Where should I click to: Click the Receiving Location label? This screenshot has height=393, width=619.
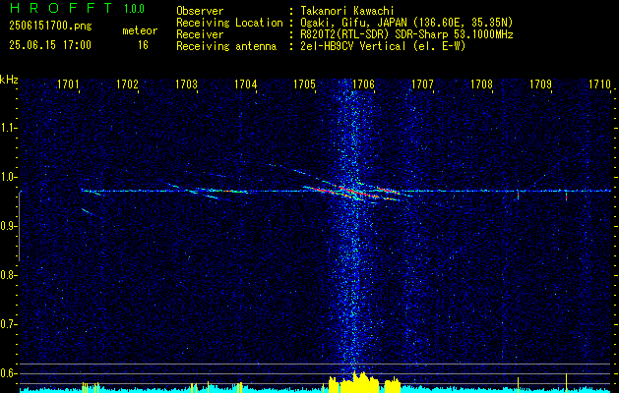pos(229,23)
